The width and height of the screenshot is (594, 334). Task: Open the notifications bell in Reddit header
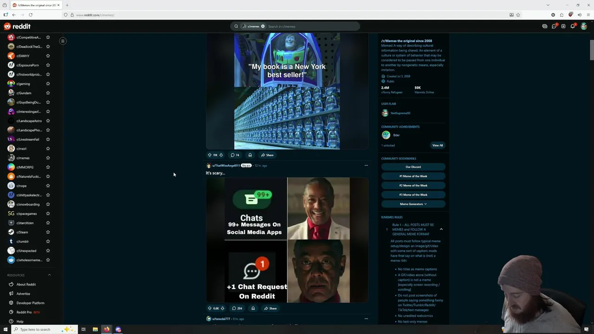coord(573,26)
